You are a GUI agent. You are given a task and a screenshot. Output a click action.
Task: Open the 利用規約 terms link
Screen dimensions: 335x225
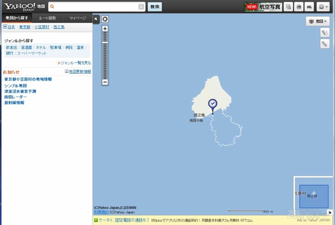[x=102, y=212]
